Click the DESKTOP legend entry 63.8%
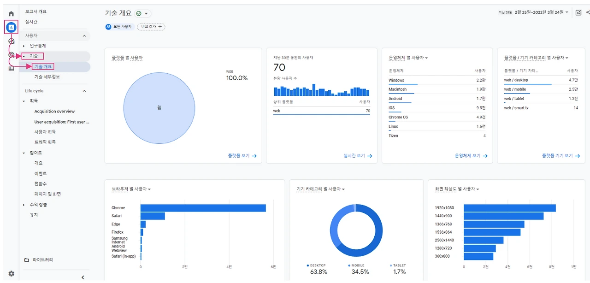The height and width of the screenshot is (283, 590). click(x=317, y=269)
